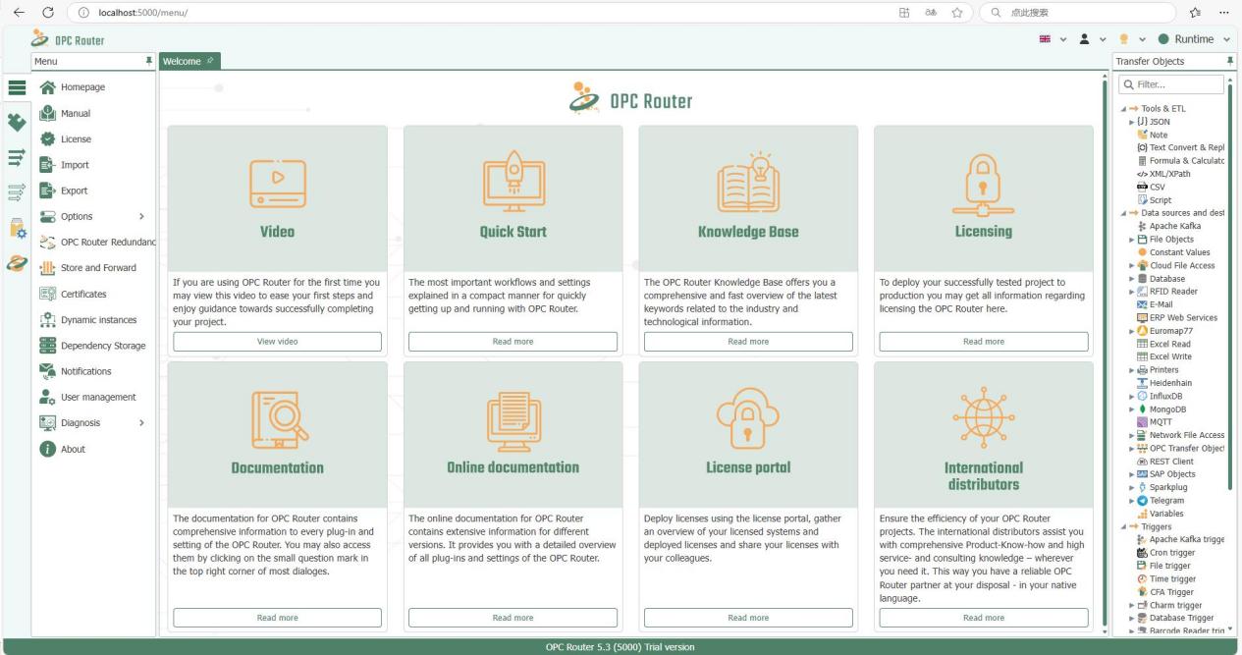This screenshot has width=1242, height=655.
Task: Select the Dynamic instances icon
Action: (x=46, y=320)
